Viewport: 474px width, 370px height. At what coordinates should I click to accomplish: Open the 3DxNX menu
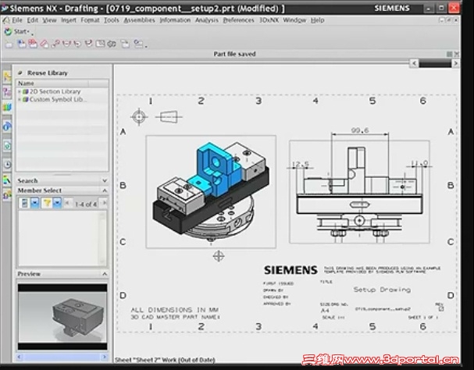(269, 20)
